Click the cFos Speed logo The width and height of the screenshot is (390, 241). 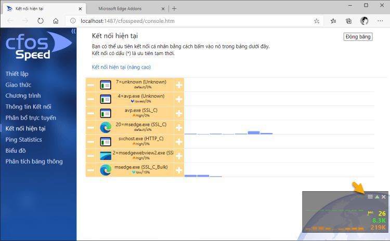click(32, 47)
